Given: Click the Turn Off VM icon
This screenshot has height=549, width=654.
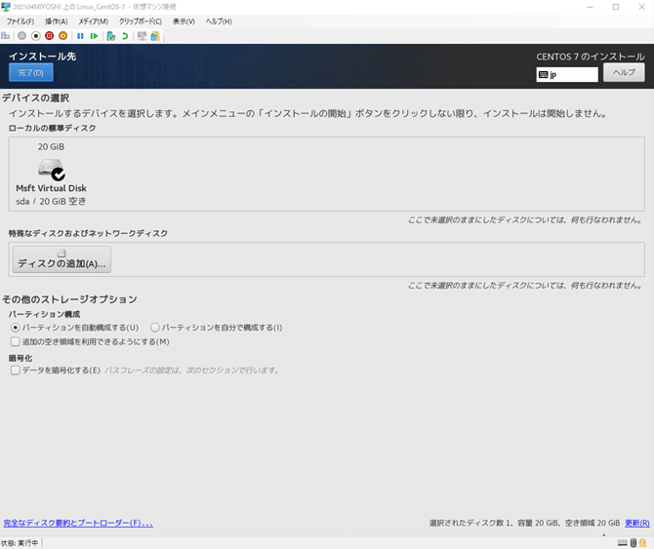Looking at the screenshot, I should 36,36.
